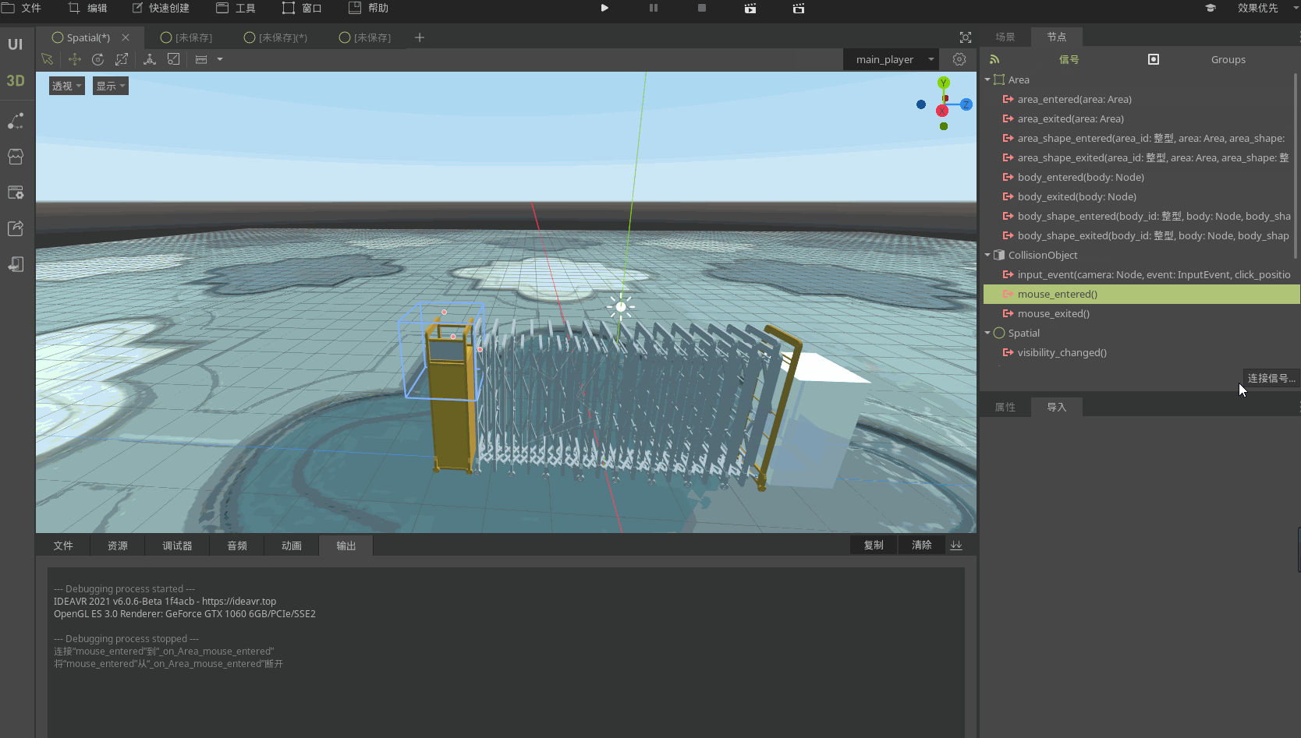Viewport: 1301px width, 738px height.
Task: Open the 编辑 menu
Action: click(88, 8)
